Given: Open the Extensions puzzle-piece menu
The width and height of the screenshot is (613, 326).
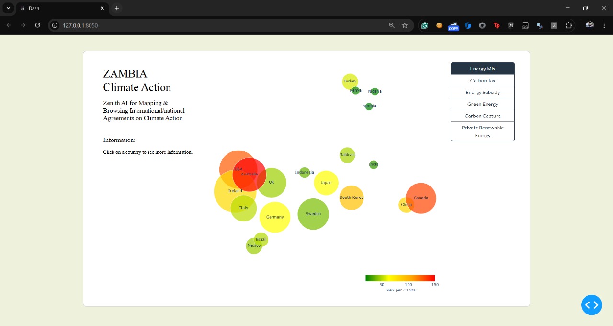Looking at the screenshot, I should pyautogui.click(x=568, y=25).
